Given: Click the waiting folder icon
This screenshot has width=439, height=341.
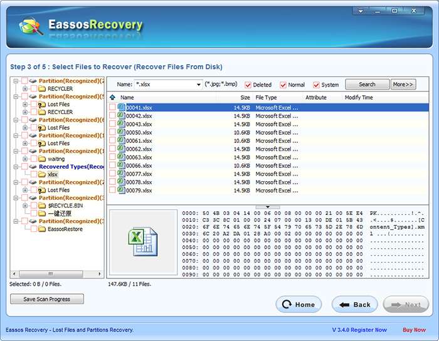Looking at the screenshot, I should [x=42, y=159].
